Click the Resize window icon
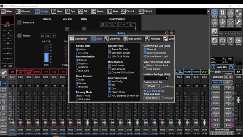The height and width of the screenshot is (137, 243). pos(238,13)
